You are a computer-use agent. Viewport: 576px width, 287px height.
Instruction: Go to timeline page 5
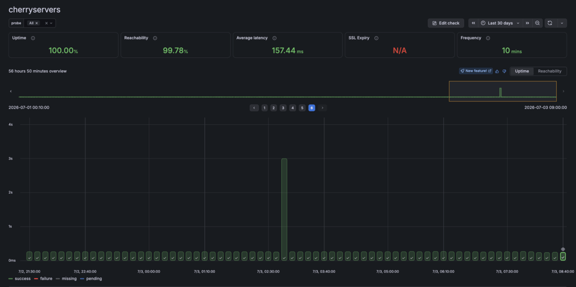(x=302, y=108)
